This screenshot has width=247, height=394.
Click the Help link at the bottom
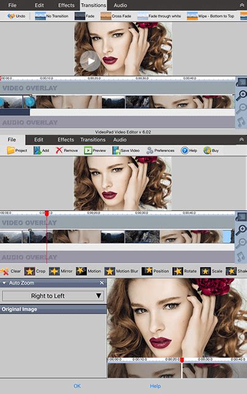tap(155, 386)
